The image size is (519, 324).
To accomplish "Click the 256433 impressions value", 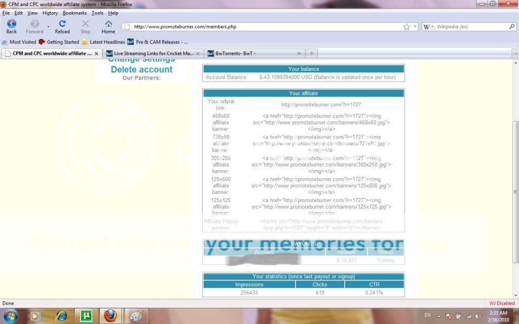I will point(249,293).
